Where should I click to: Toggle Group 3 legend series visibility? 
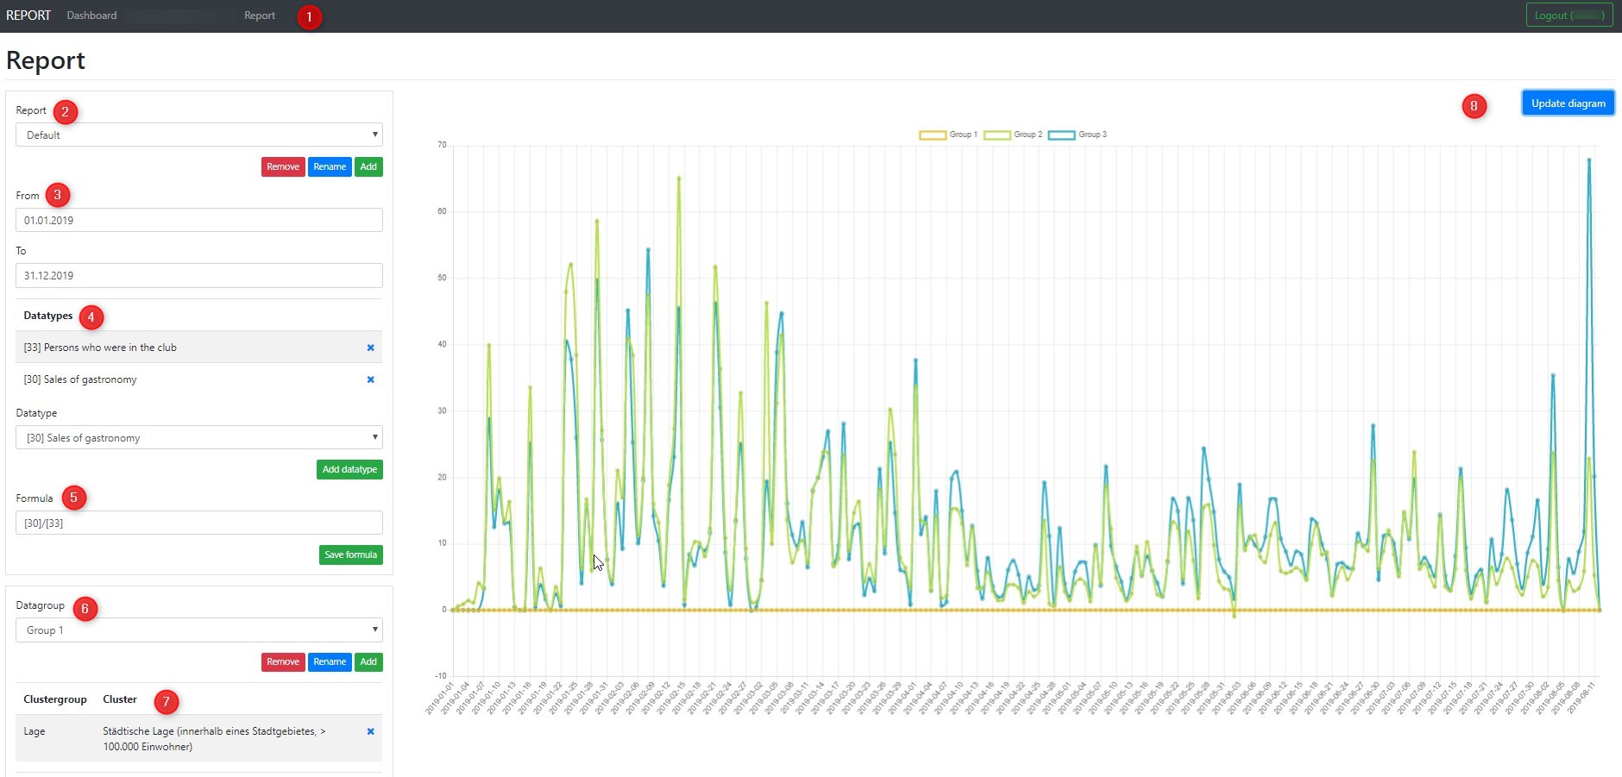click(x=1078, y=135)
